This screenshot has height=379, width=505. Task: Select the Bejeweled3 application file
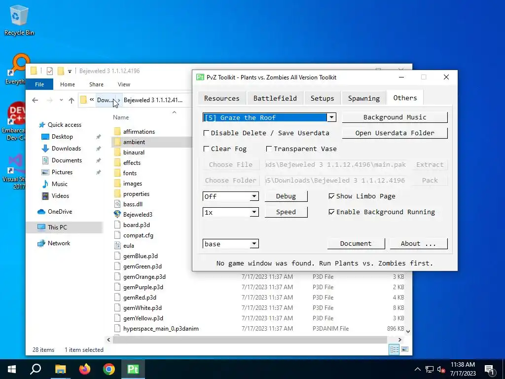[138, 215]
